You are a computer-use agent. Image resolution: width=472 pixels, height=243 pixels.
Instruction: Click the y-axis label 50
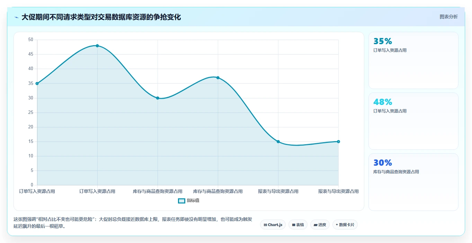(30, 40)
